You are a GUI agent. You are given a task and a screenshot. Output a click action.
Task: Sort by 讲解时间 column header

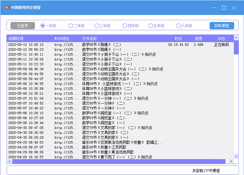pos(16,38)
